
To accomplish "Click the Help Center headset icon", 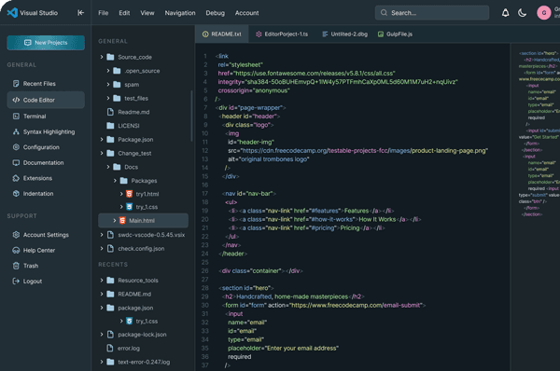I will pyautogui.click(x=16, y=250).
